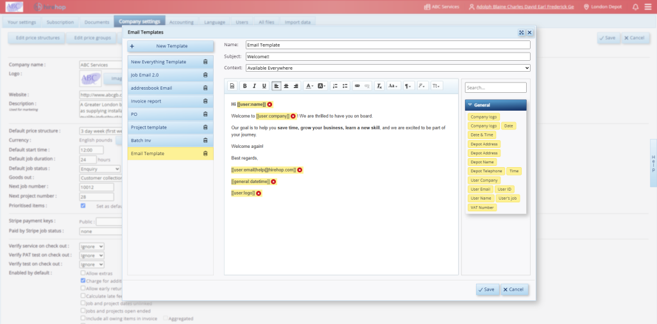Screen dimensions: 657x324
Task: Click Edit price structures button
Action: click(37, 38)
